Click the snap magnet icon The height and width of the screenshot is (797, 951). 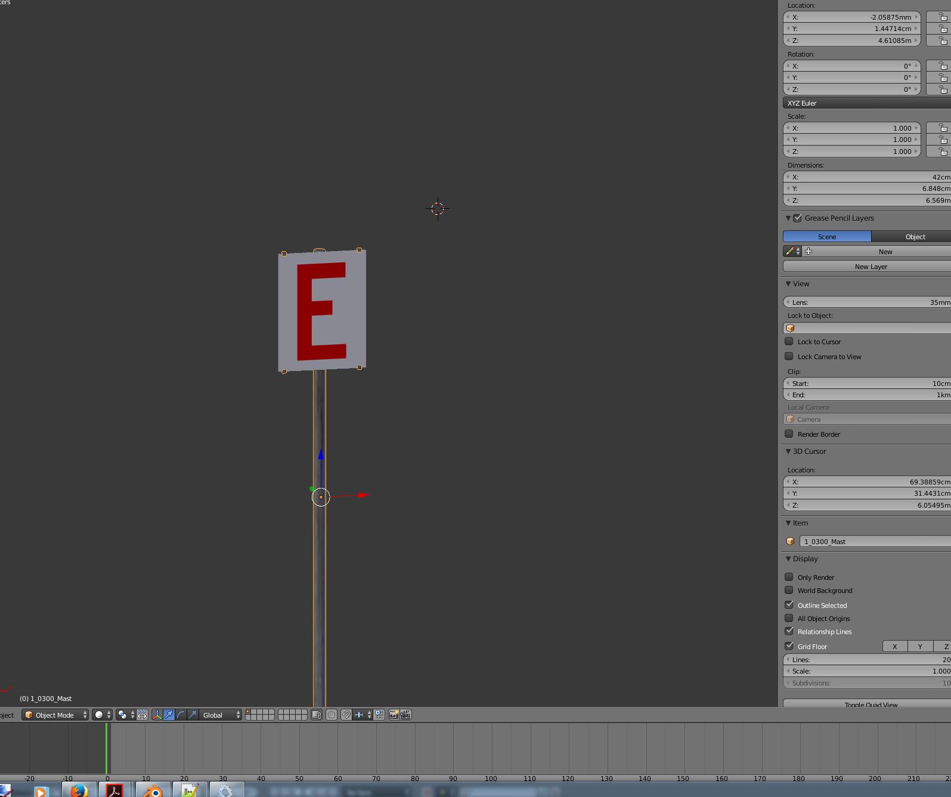pos(346,715)
